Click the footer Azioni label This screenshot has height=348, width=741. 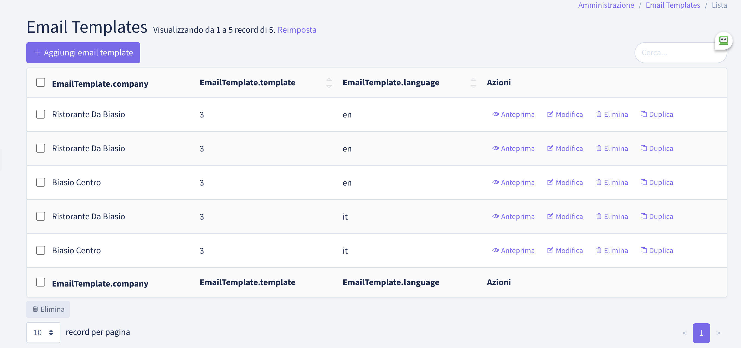[498, 282]
